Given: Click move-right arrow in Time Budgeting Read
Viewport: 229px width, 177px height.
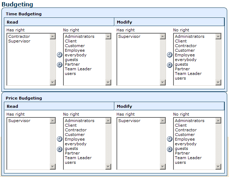Looking at the screenshot, I should pyautogui.click(x=59, y=65).
